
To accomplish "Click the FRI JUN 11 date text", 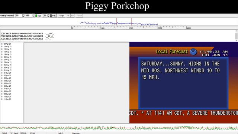I will (215, 55).
